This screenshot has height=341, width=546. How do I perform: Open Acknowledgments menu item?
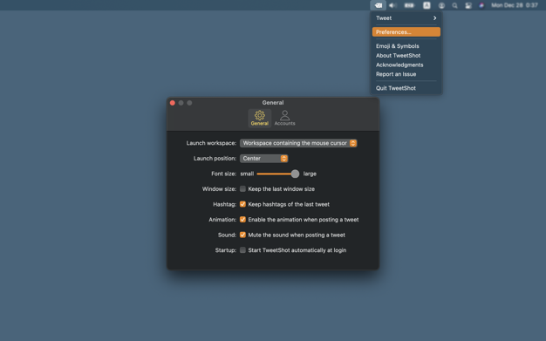[406, 65]
